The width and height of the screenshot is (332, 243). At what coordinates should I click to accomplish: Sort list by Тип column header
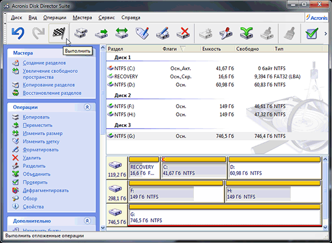tap(298, 49)
